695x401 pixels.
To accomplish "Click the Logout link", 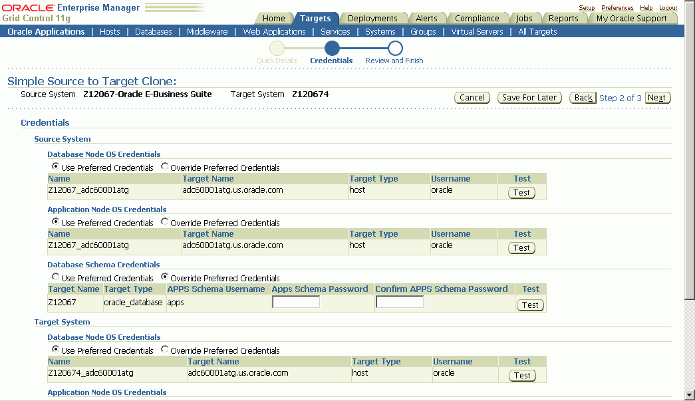I will (668, 8).
